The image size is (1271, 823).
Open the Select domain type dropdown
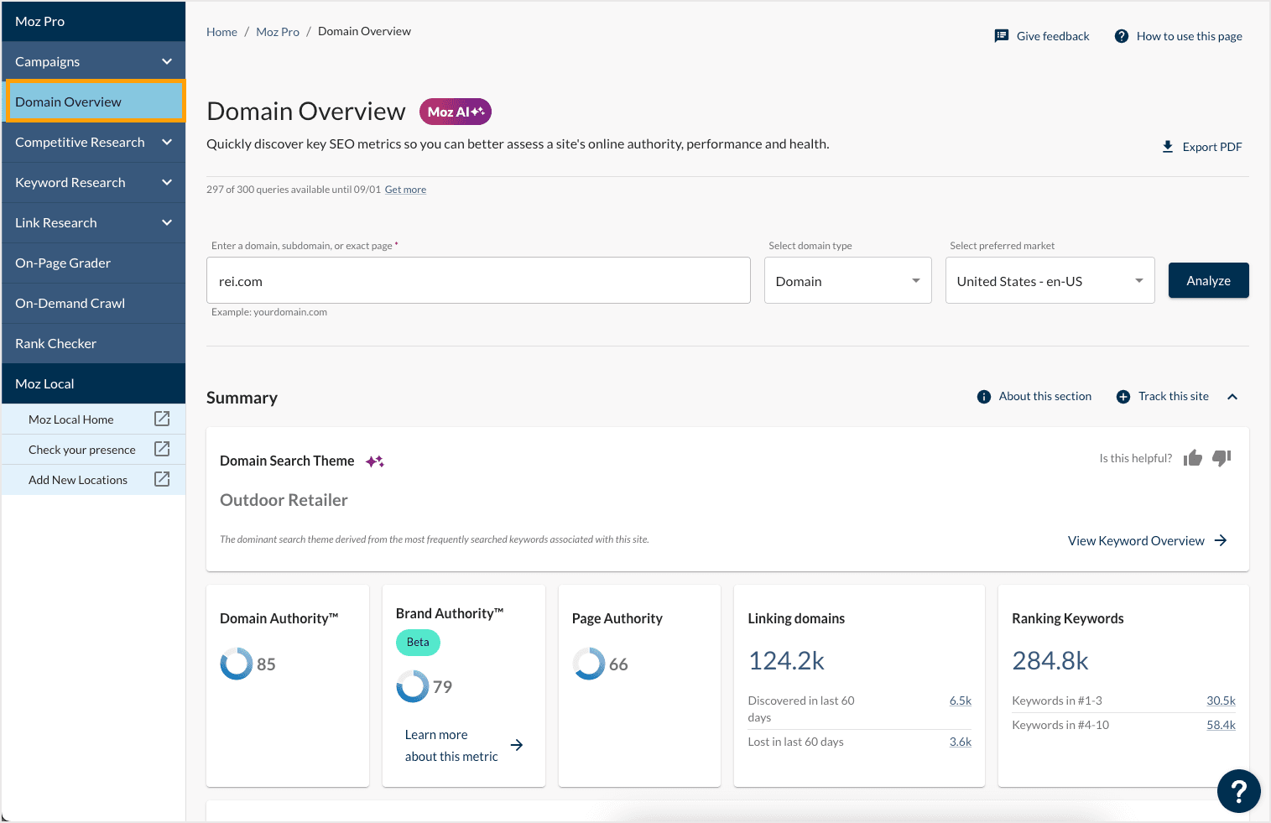pyautogui.click(x=847, y=281)
